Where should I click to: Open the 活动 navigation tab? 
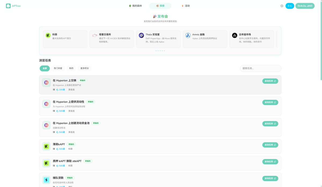click(x=185, y=6)
